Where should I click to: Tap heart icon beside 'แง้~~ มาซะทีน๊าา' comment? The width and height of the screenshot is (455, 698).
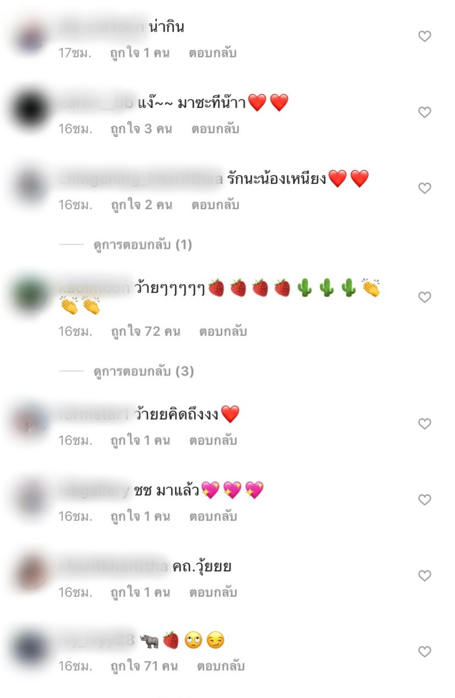pos(424,112)
